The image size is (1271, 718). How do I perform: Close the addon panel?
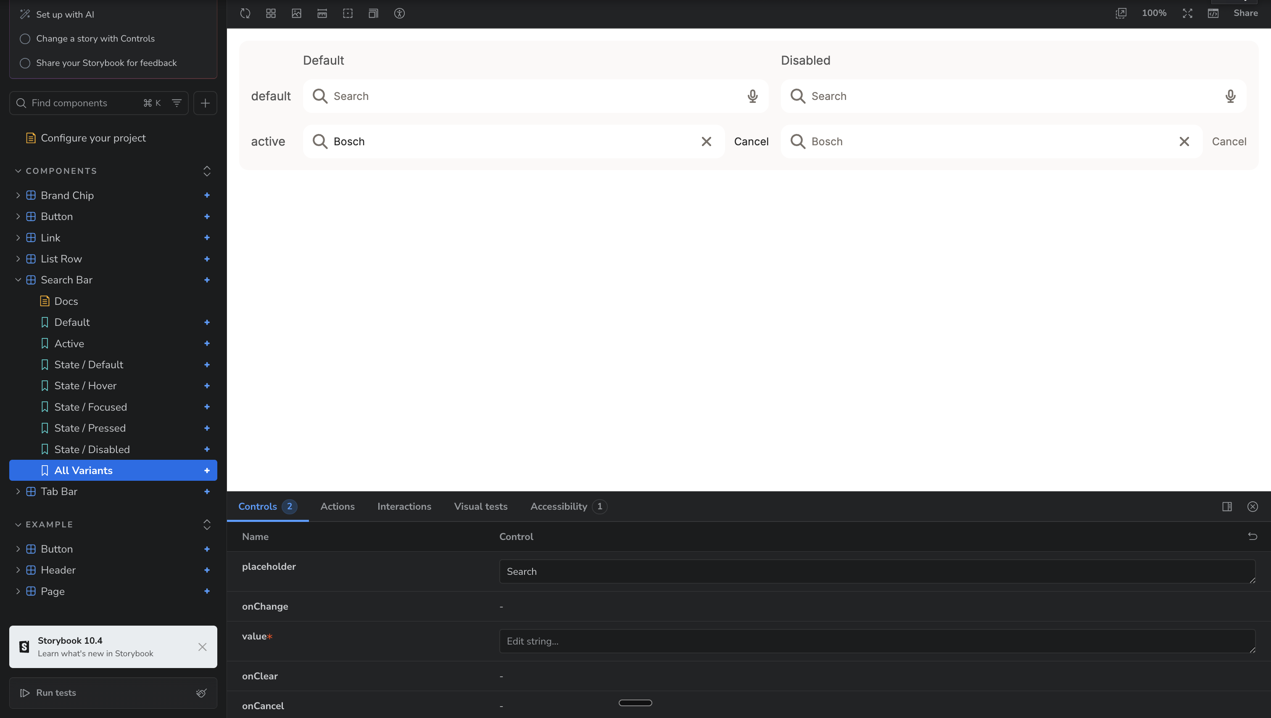1252,506
